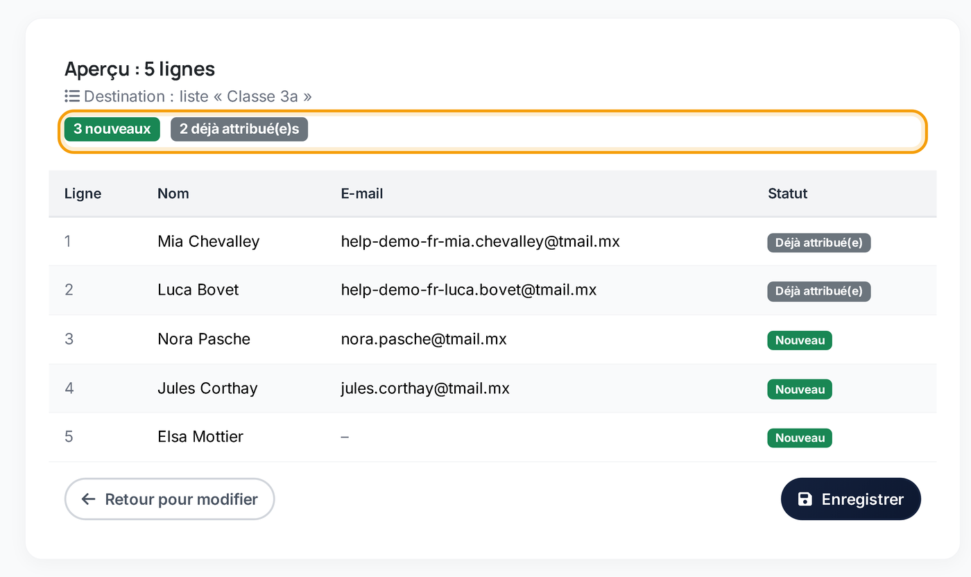Select the name Luca Bovet
The height and width of the screenshot is (577, 971).
click(198, 290)
